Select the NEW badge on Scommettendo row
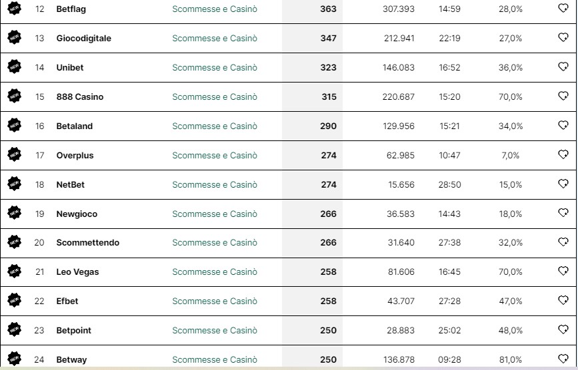The image size is (578, 370). pos(15,242)
